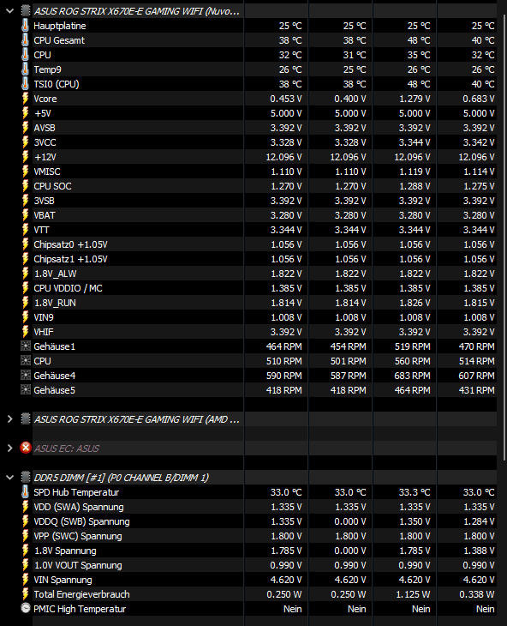Click the lightning icon next to VDD (SWA) Spannung
The height and width of the screenshot is (626, 507).
click(25, 507)
